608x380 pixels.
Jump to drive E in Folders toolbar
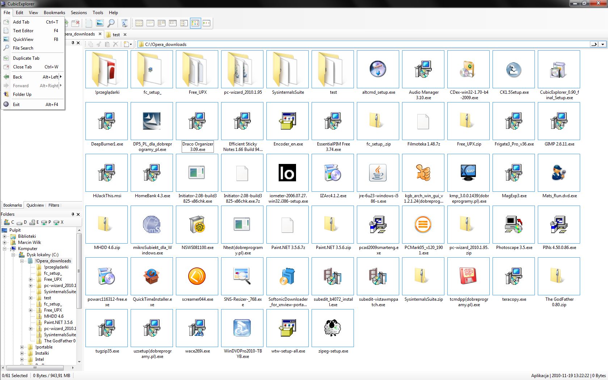pos(34,222)
